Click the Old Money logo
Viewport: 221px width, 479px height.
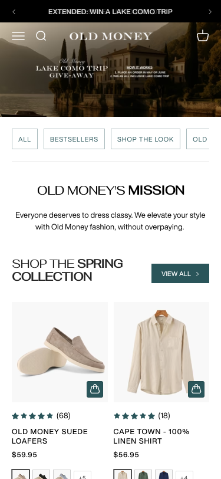coord(110,37)
